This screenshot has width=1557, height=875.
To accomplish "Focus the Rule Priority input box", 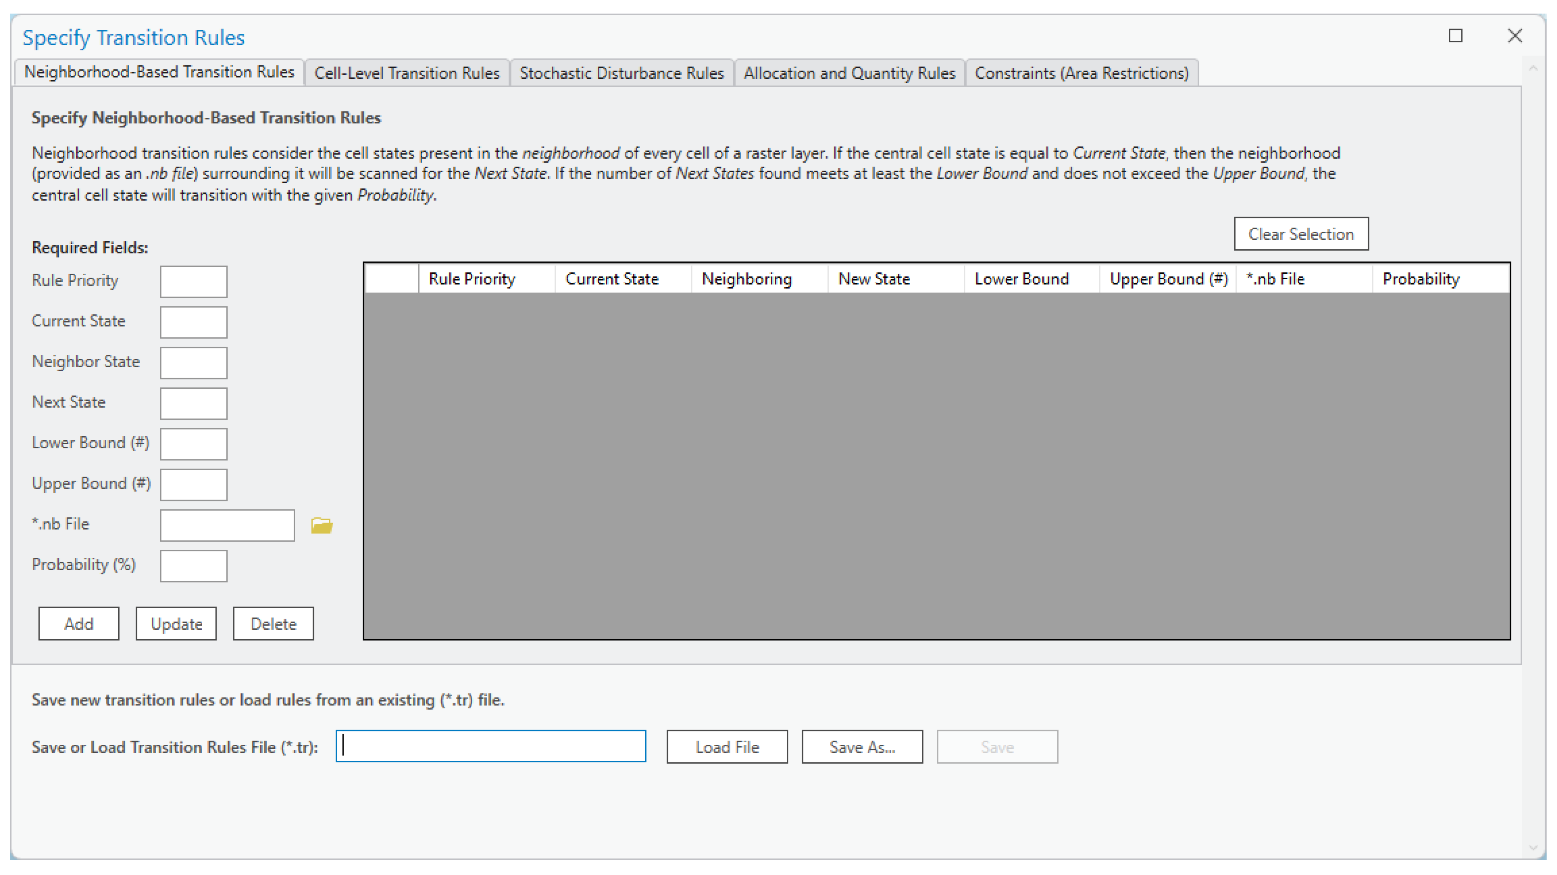I will pyautogui.click(x=193, y=282).
